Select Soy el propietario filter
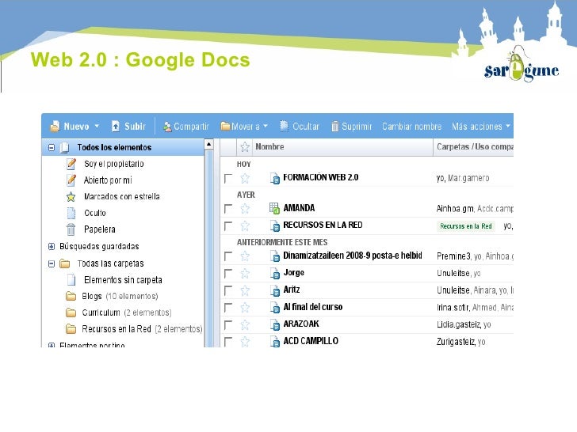Viewport: 577px width, 432px height. click(113, 164)
